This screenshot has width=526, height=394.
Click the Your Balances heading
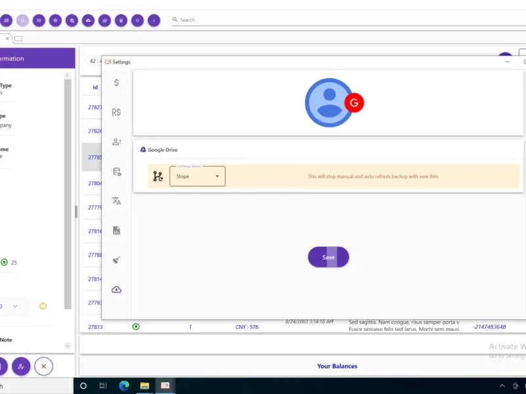(x=337, y=366)
